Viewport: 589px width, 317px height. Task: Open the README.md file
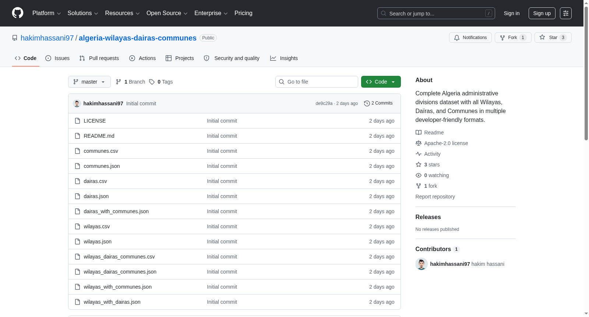click(x=99, y=136)
